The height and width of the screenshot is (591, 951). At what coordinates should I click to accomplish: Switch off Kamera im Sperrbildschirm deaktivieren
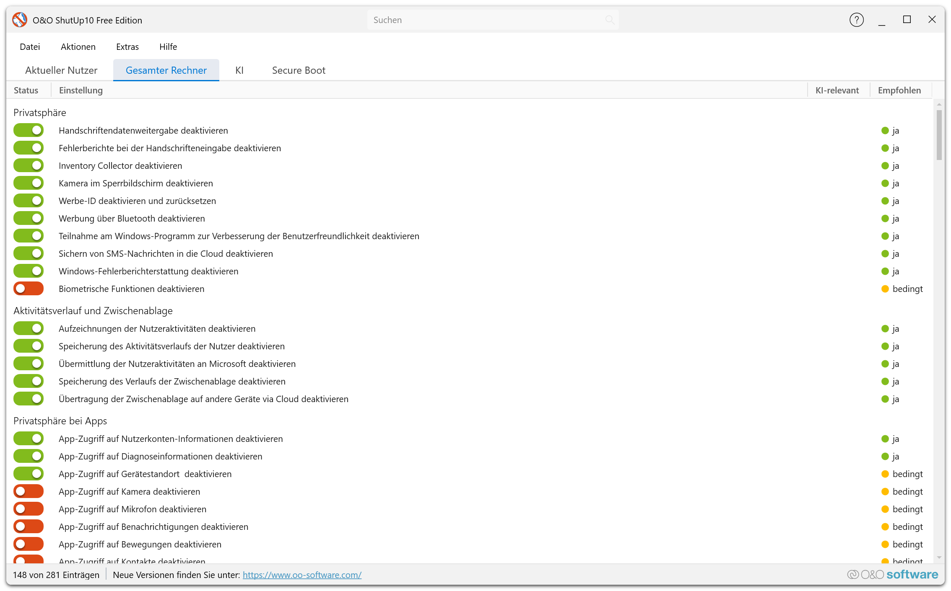click(x=29, y=183)
